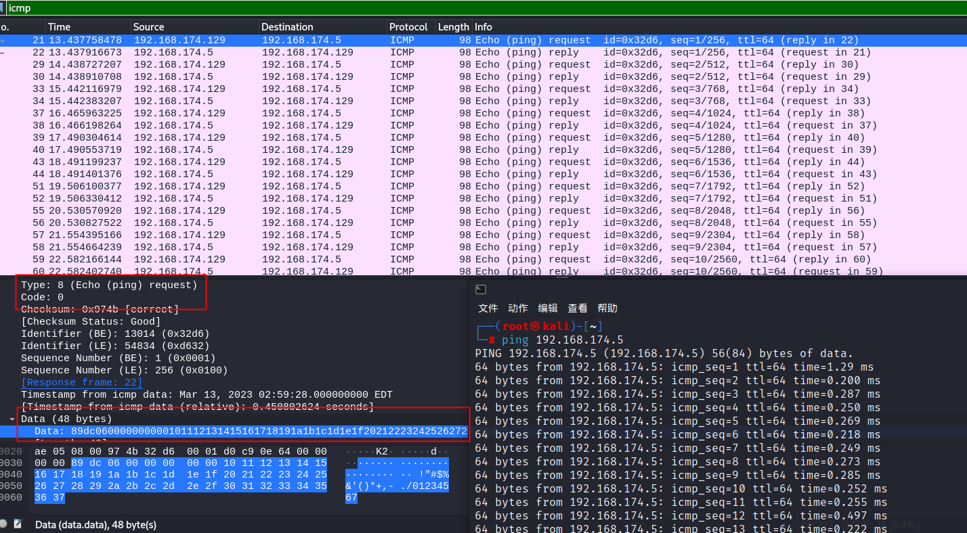
Task: Select packet number 34 row
Action: [x=483, y=101]
